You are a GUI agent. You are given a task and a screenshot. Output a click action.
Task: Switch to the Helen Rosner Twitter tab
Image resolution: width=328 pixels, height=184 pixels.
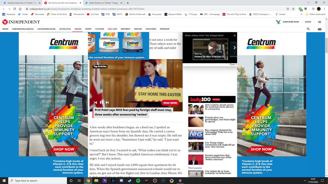(x=104, y=3)
